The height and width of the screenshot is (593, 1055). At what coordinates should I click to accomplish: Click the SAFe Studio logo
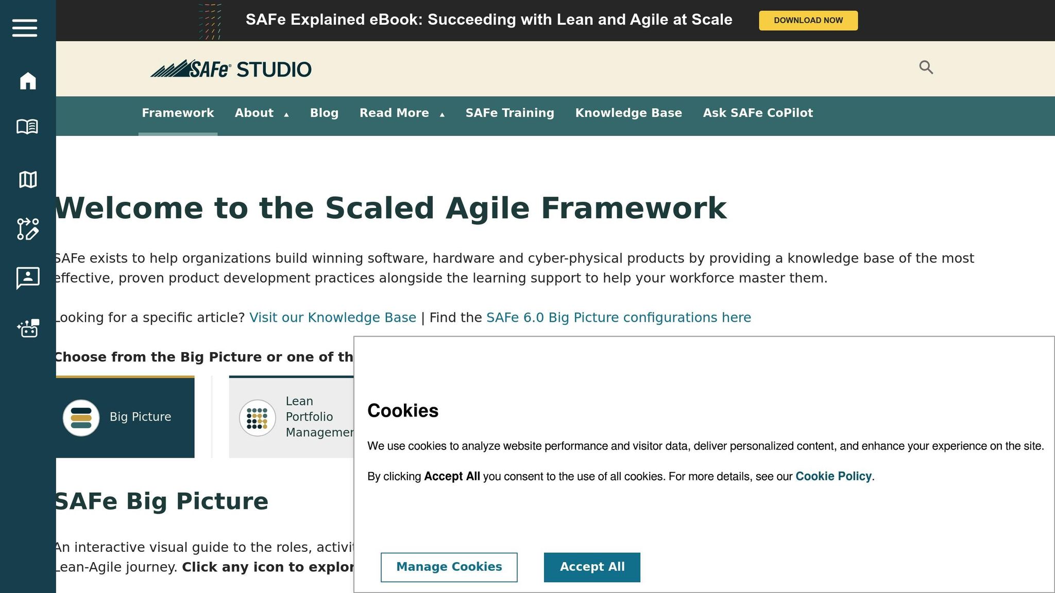tap(231, 69)
